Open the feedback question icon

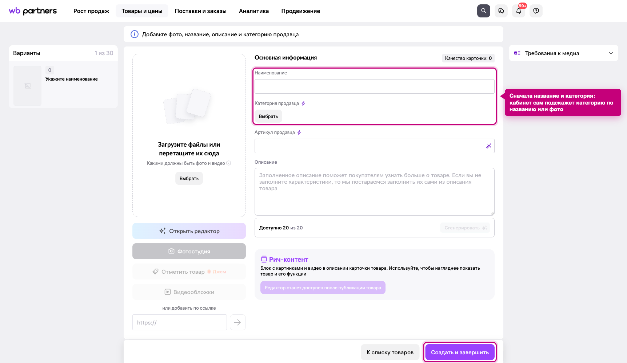click(x=536, y=11)
